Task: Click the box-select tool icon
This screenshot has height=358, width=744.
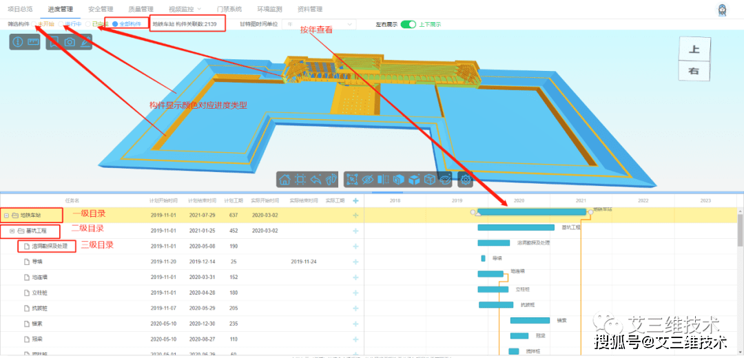Action: pyautogui.click(x=352, y=180)
